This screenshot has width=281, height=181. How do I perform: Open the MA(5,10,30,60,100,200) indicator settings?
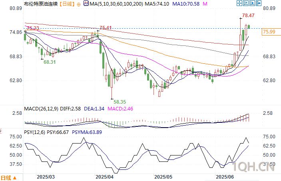point(116,4)
